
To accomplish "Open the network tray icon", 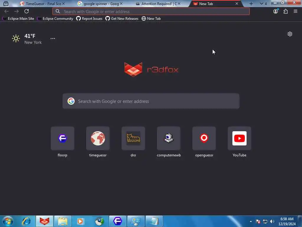I will click(265, 222).
